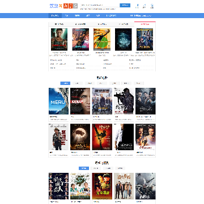The width and height of the screenshot is (204, 204).
Task: Open the right-most link in blue navigation bar
Action: coord(141,16)
